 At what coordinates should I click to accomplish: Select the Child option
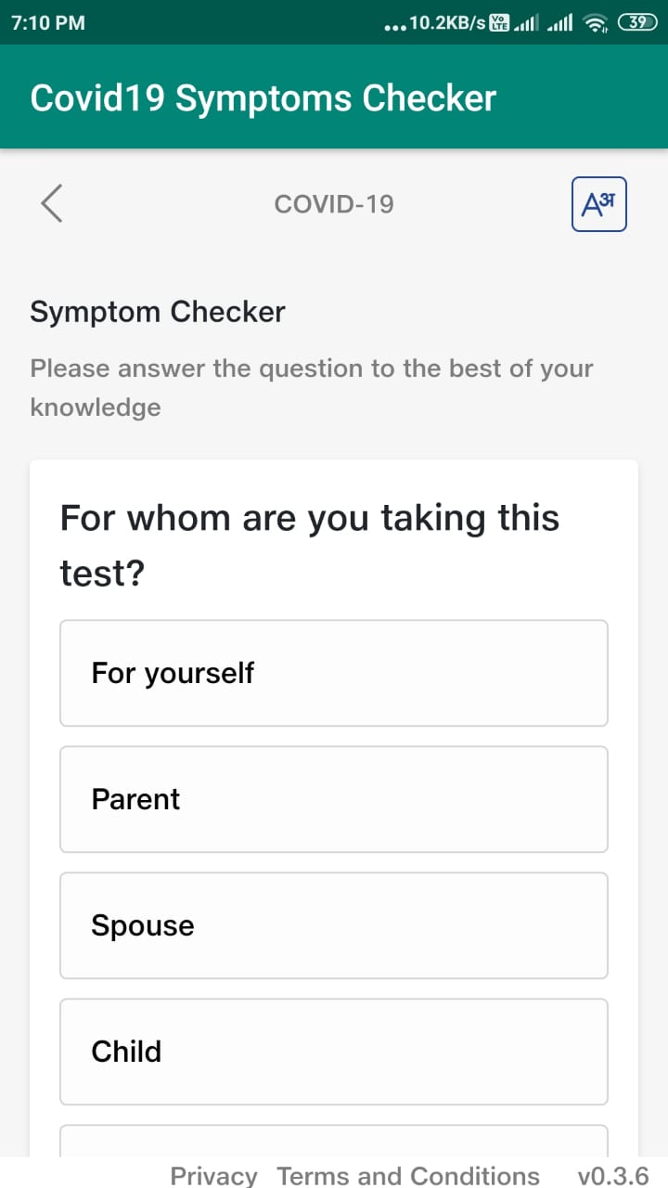pos(334,1052)
